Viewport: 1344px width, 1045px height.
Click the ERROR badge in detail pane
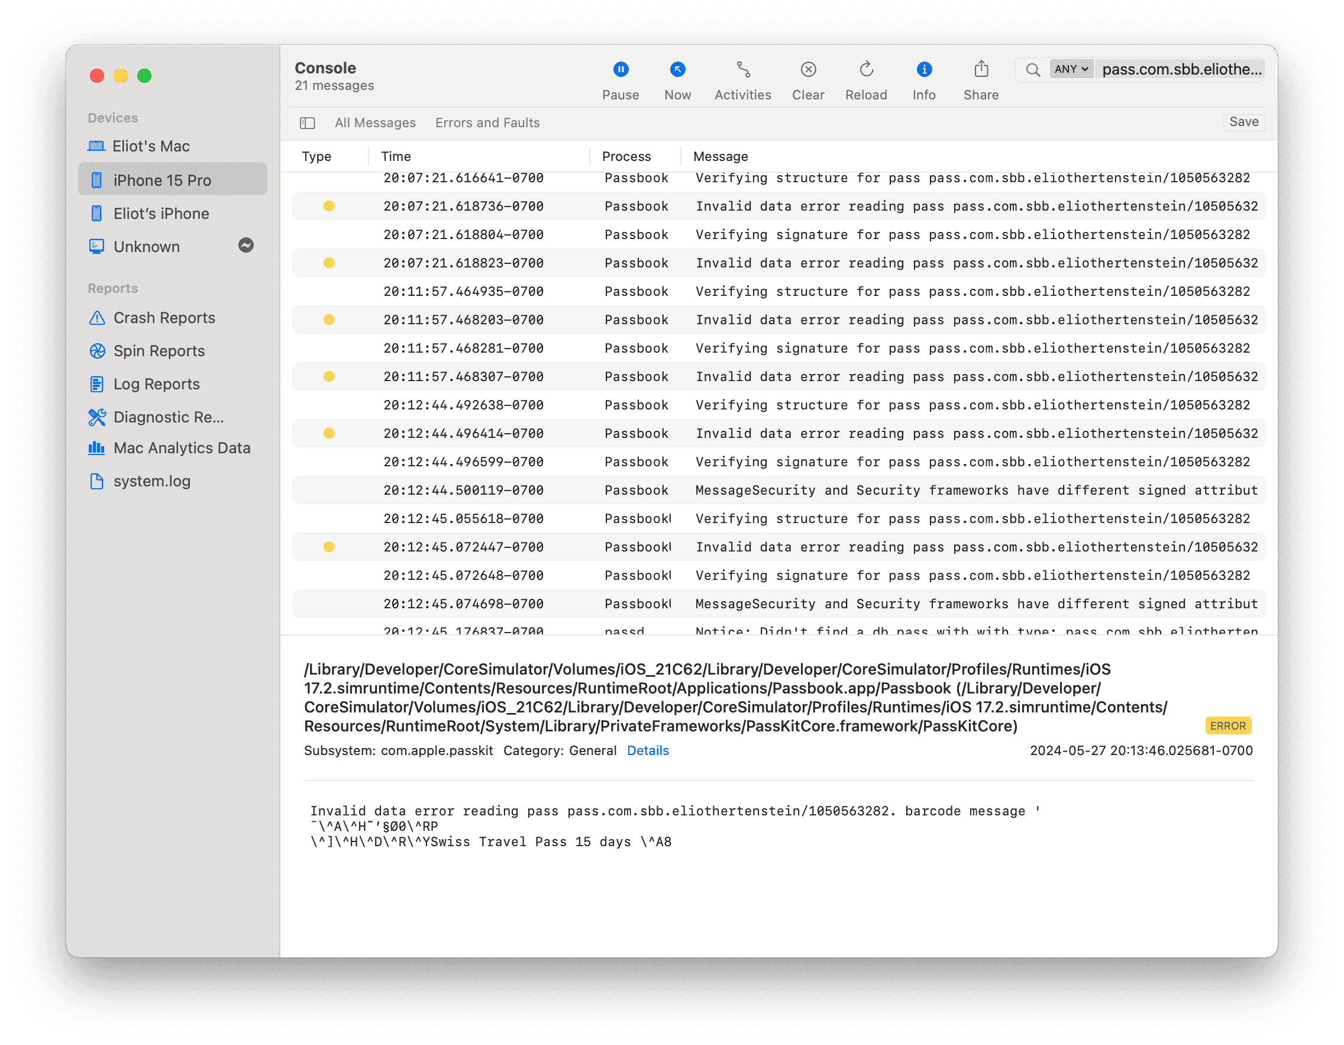(1227, 726)
